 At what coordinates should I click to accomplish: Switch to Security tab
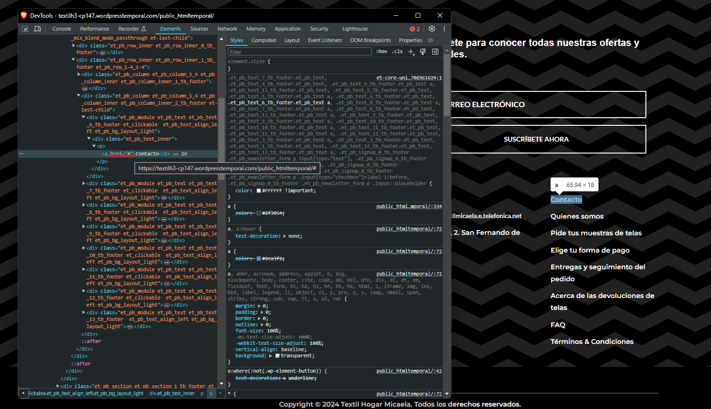click(319, 29)
